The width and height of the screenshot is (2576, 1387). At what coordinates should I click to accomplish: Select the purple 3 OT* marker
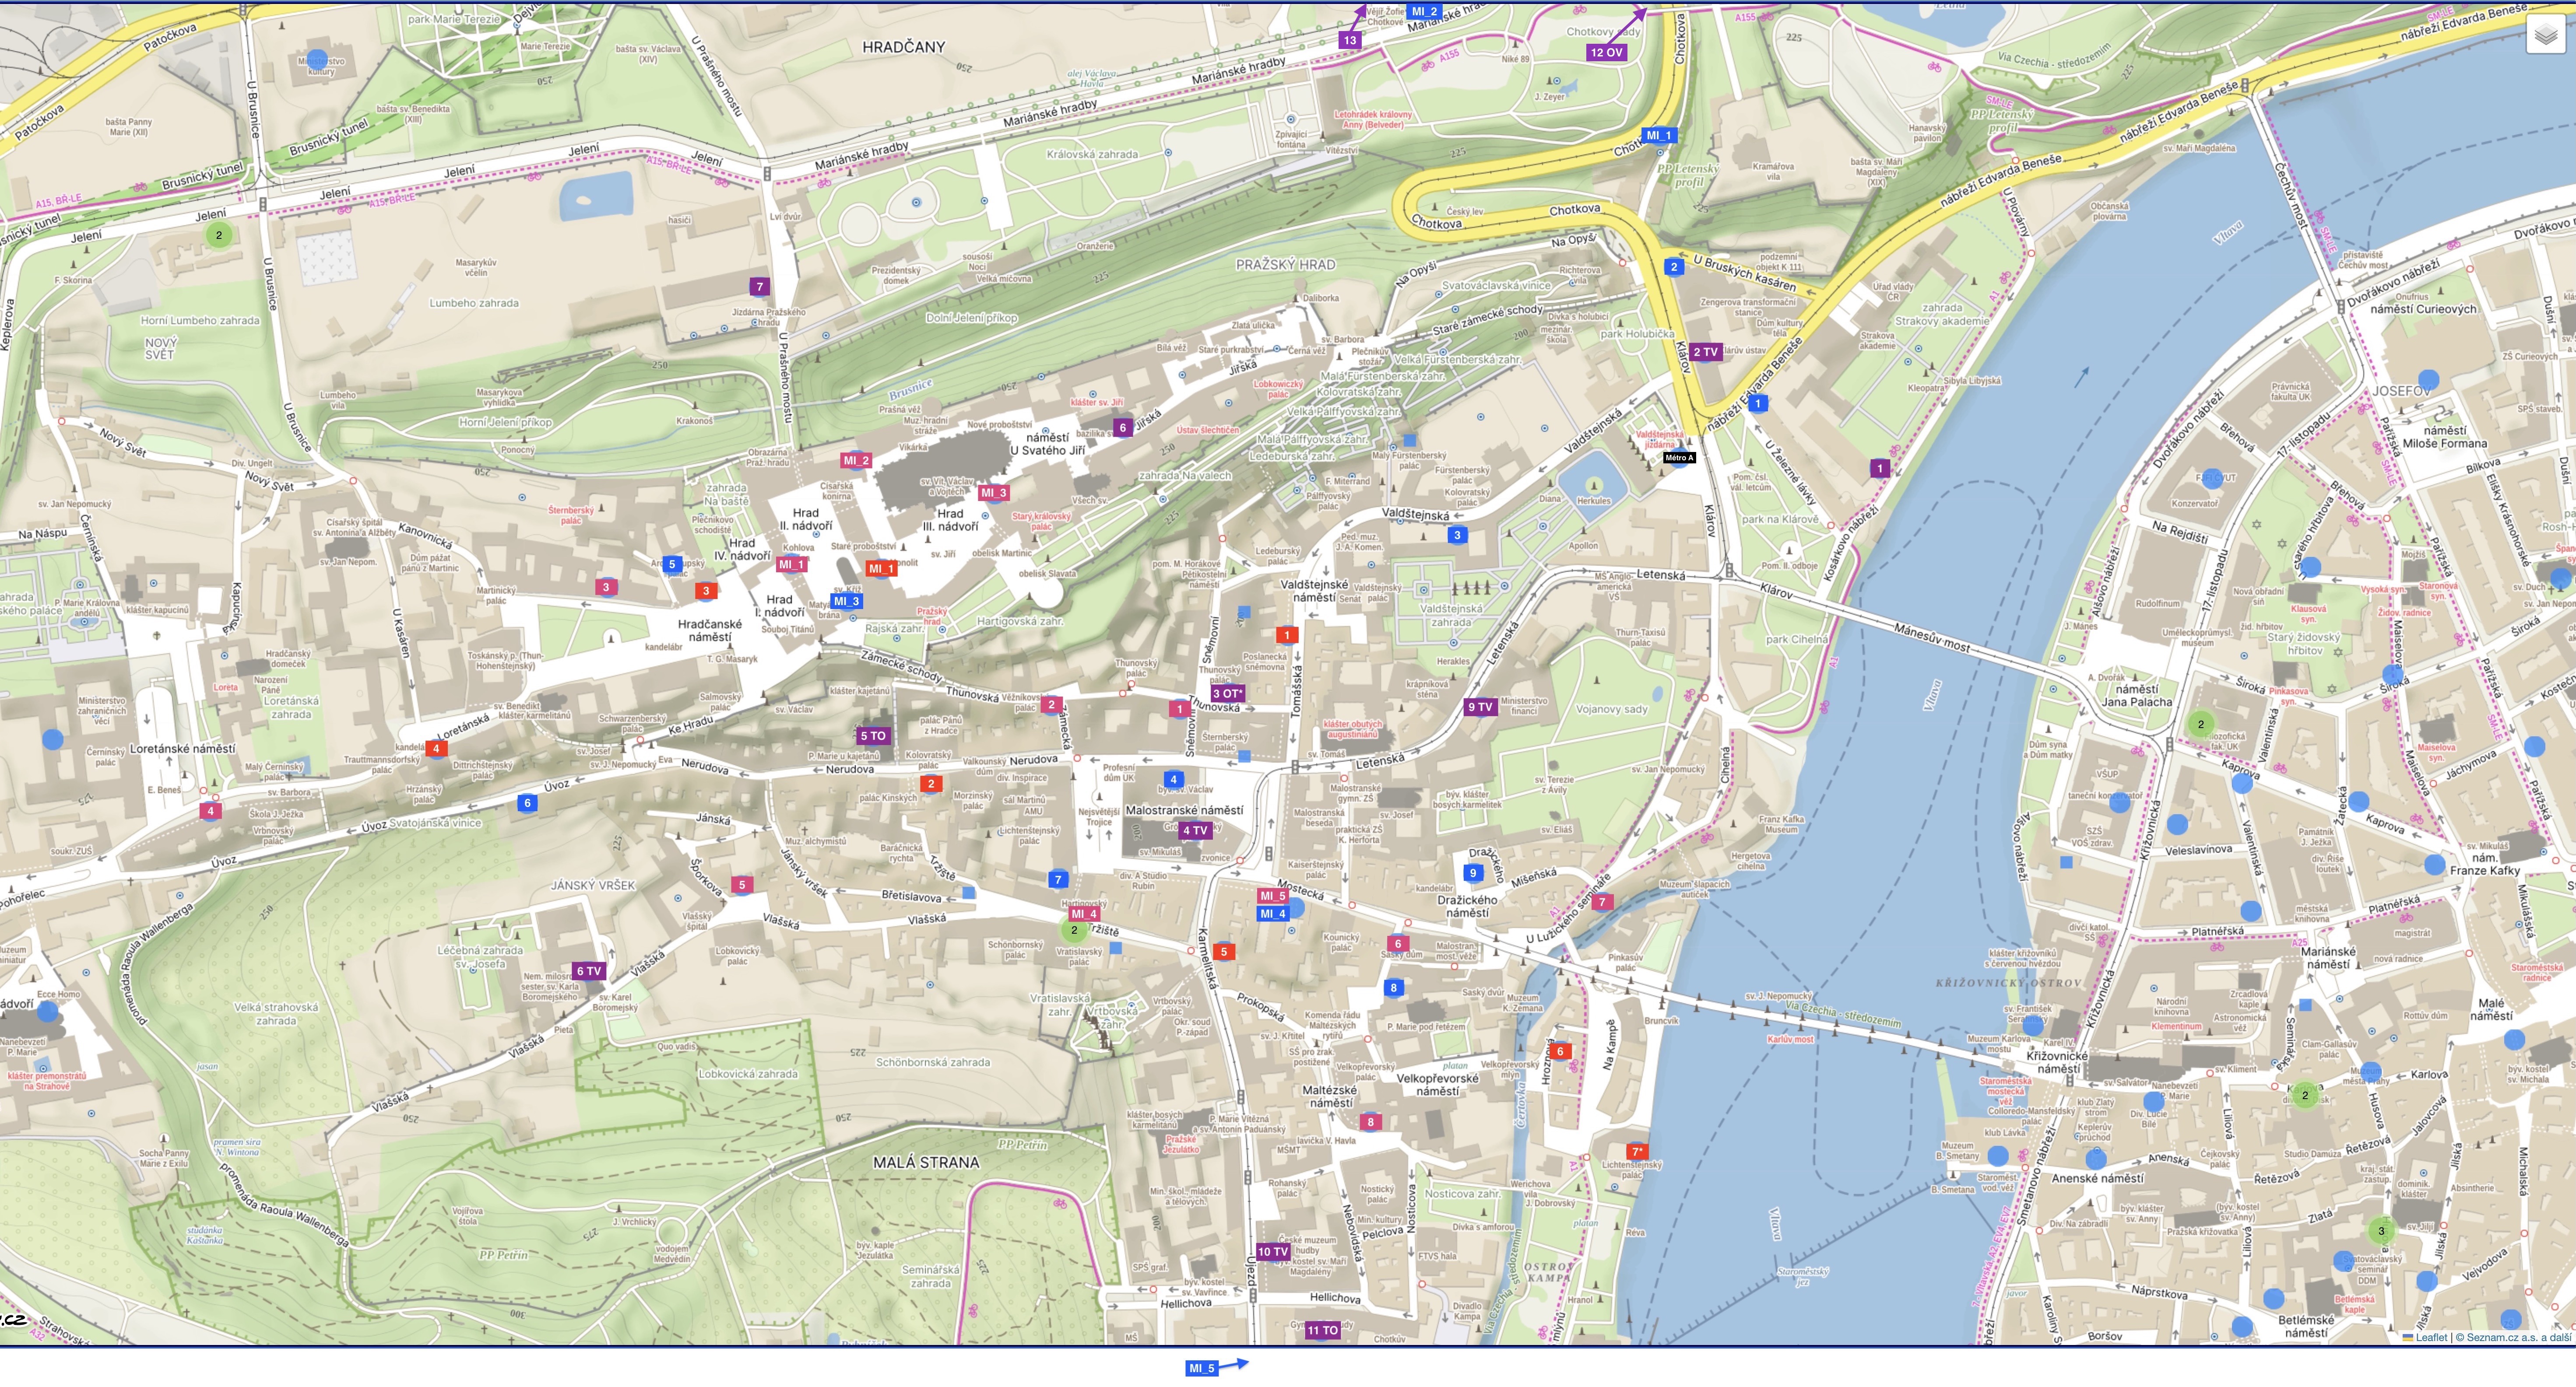(1227, 693)
